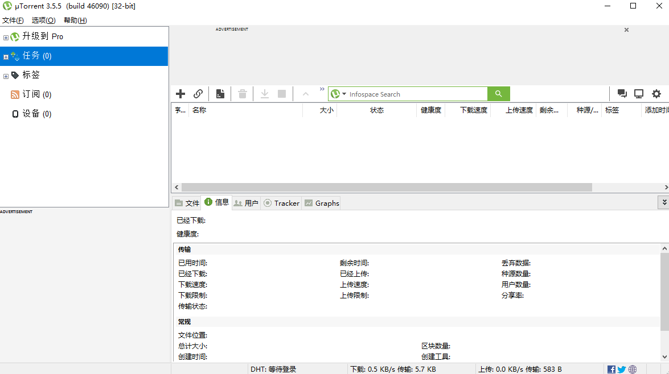
Task: Open Add Torrent from Link icon
Action: [198, 93]
